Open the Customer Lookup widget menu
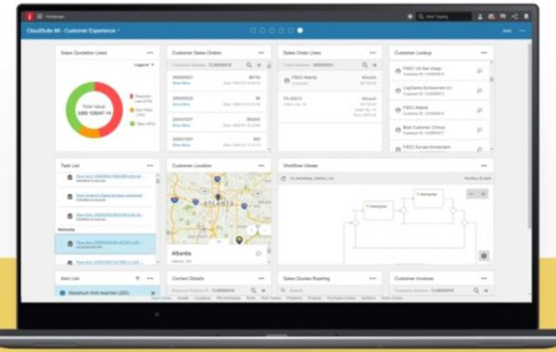The image size is (556, 352). (x=484, y=53)
